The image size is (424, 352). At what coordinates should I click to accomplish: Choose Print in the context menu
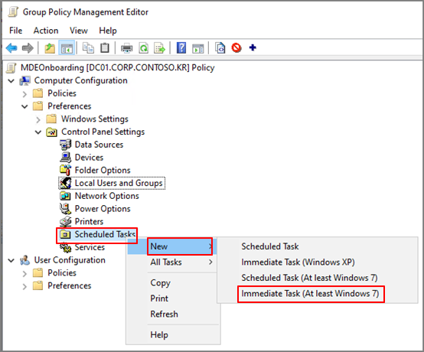coord(172,298)
